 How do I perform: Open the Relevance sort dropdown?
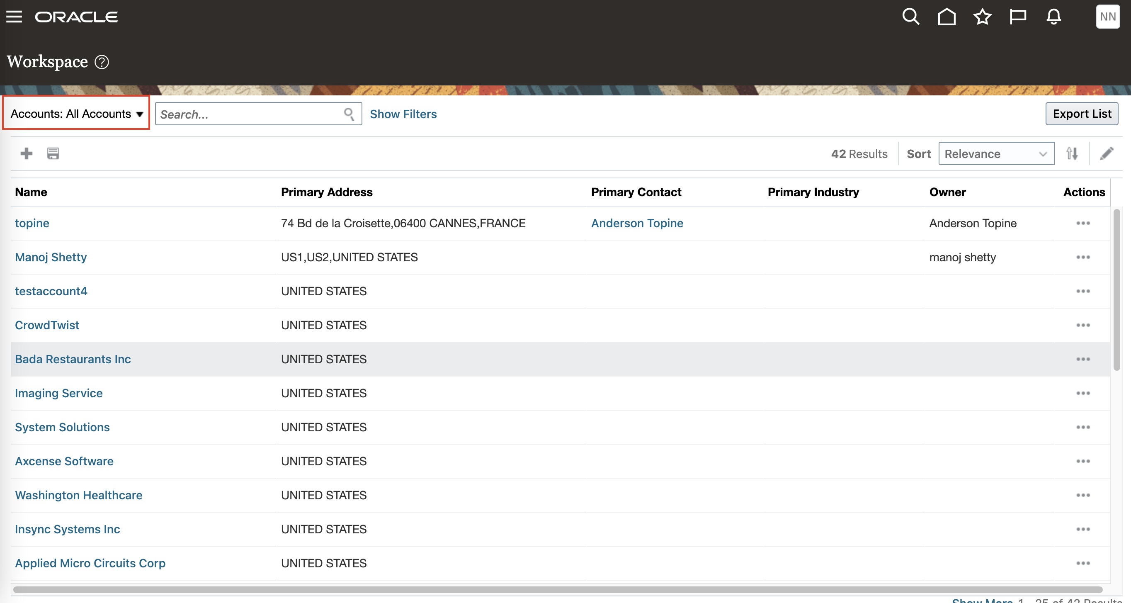(996, 153)
